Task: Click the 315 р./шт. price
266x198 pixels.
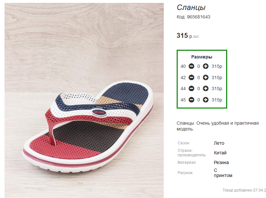Action: point(188,36)
